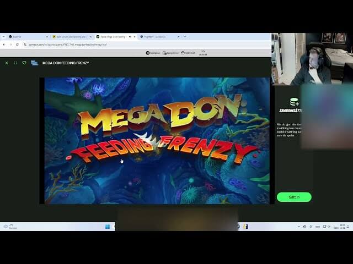Click the Mega Don game loading screen
353x264 pixels.
click(157, 141)
